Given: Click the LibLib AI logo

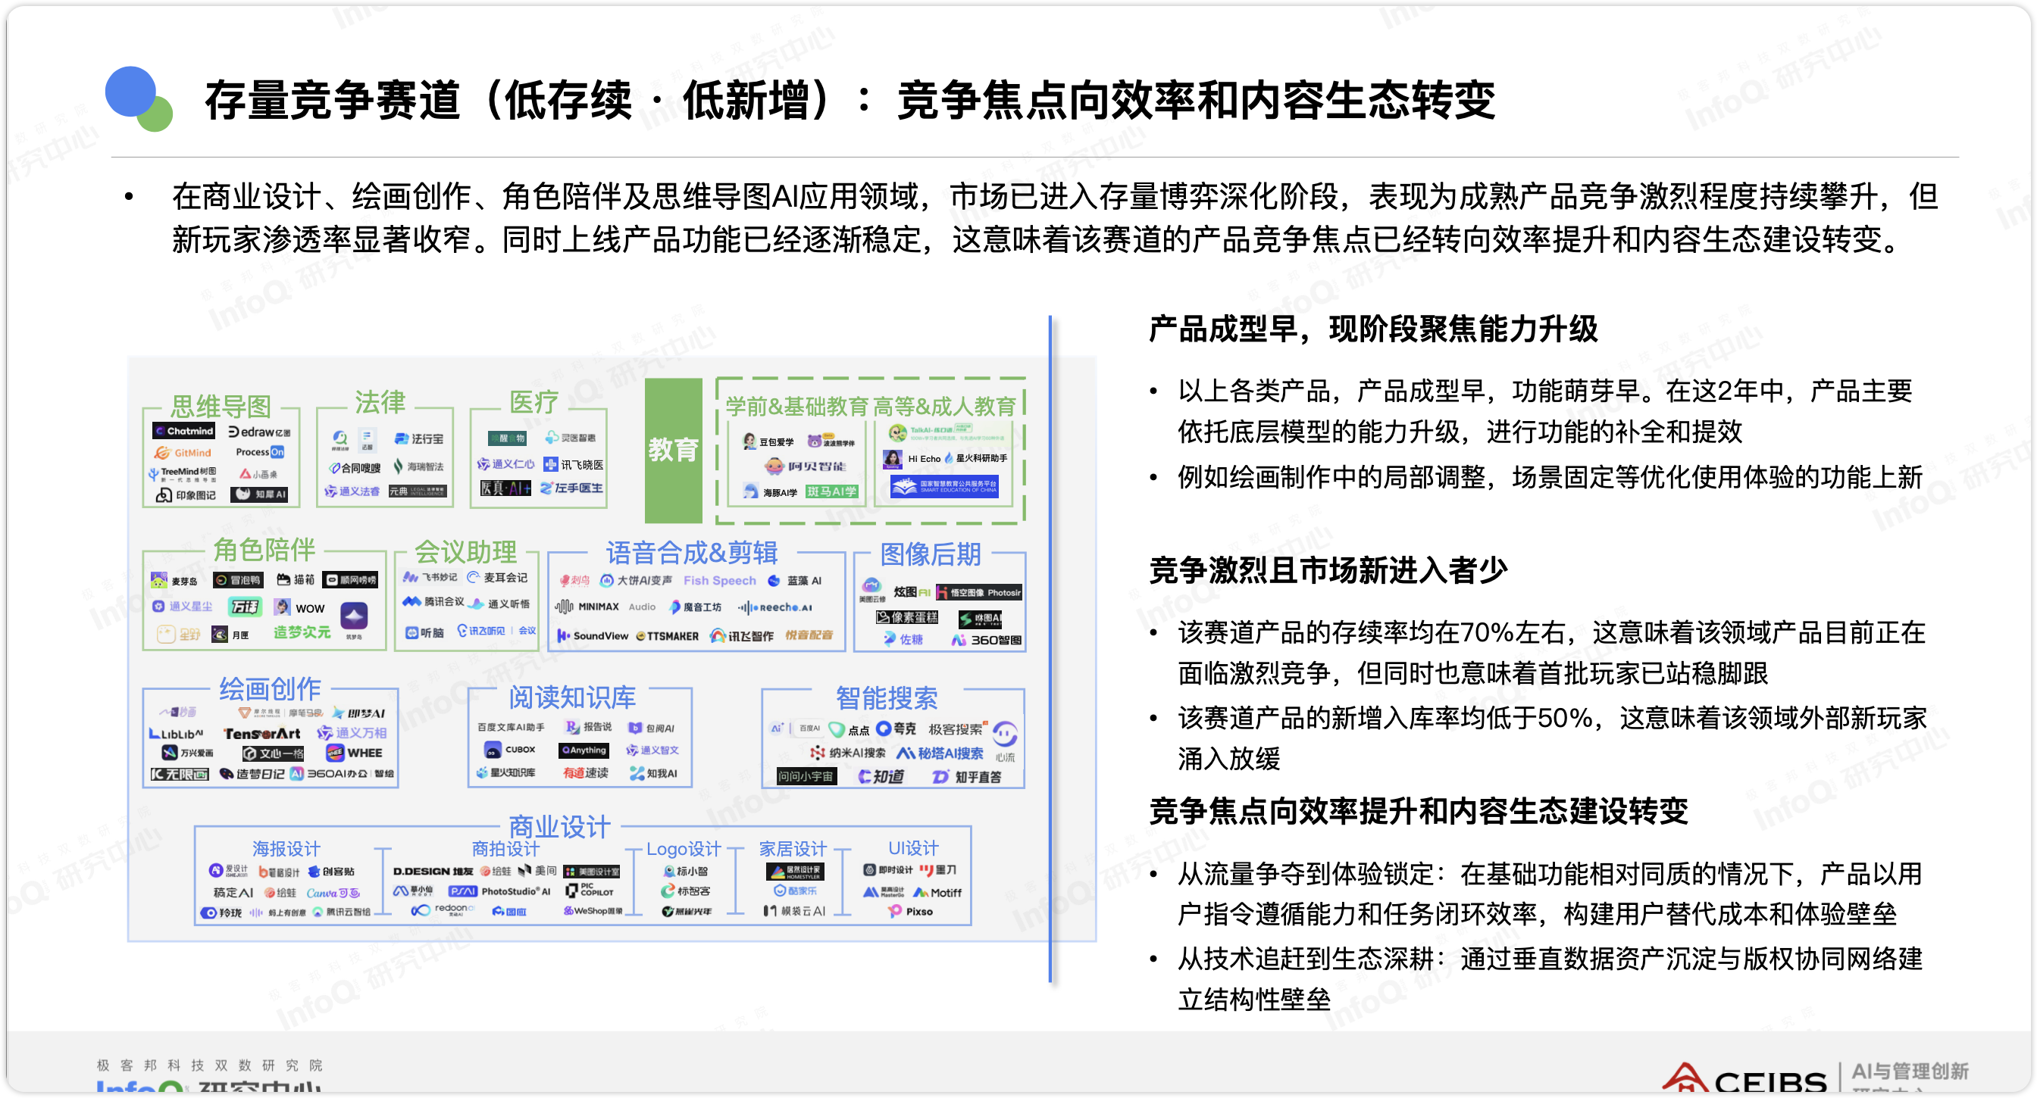Looking at the screenshot, I should point(176,733).
